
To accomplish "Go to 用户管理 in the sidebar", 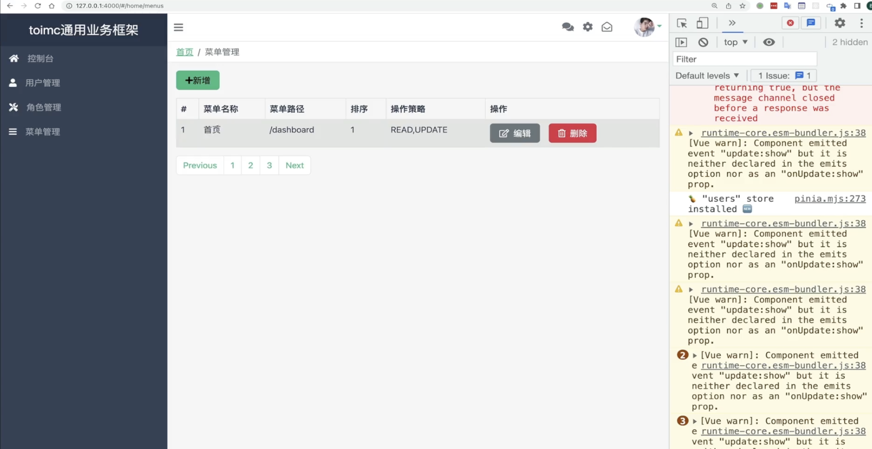I will click(x=43, y=83).
